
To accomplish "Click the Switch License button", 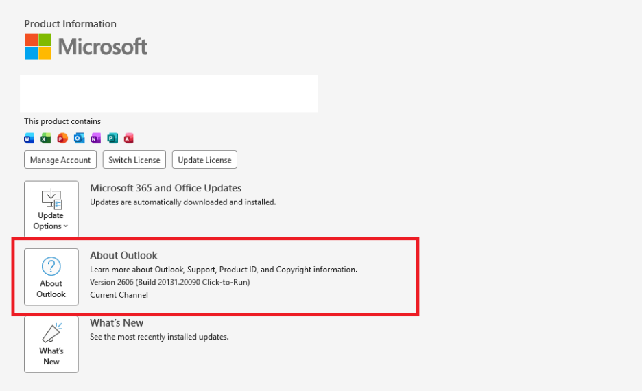I will (x=134, y=160).
